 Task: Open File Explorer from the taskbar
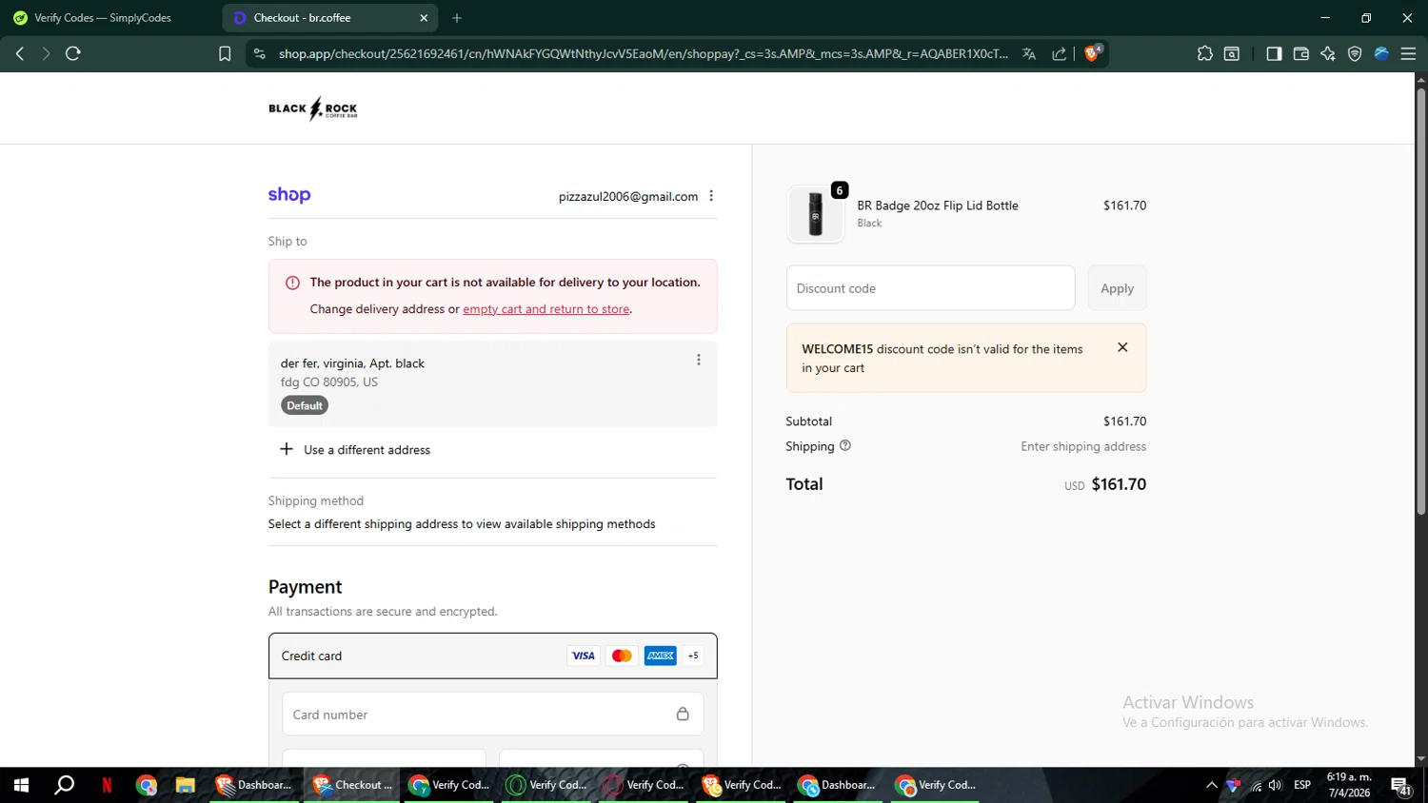coord(185,785)
